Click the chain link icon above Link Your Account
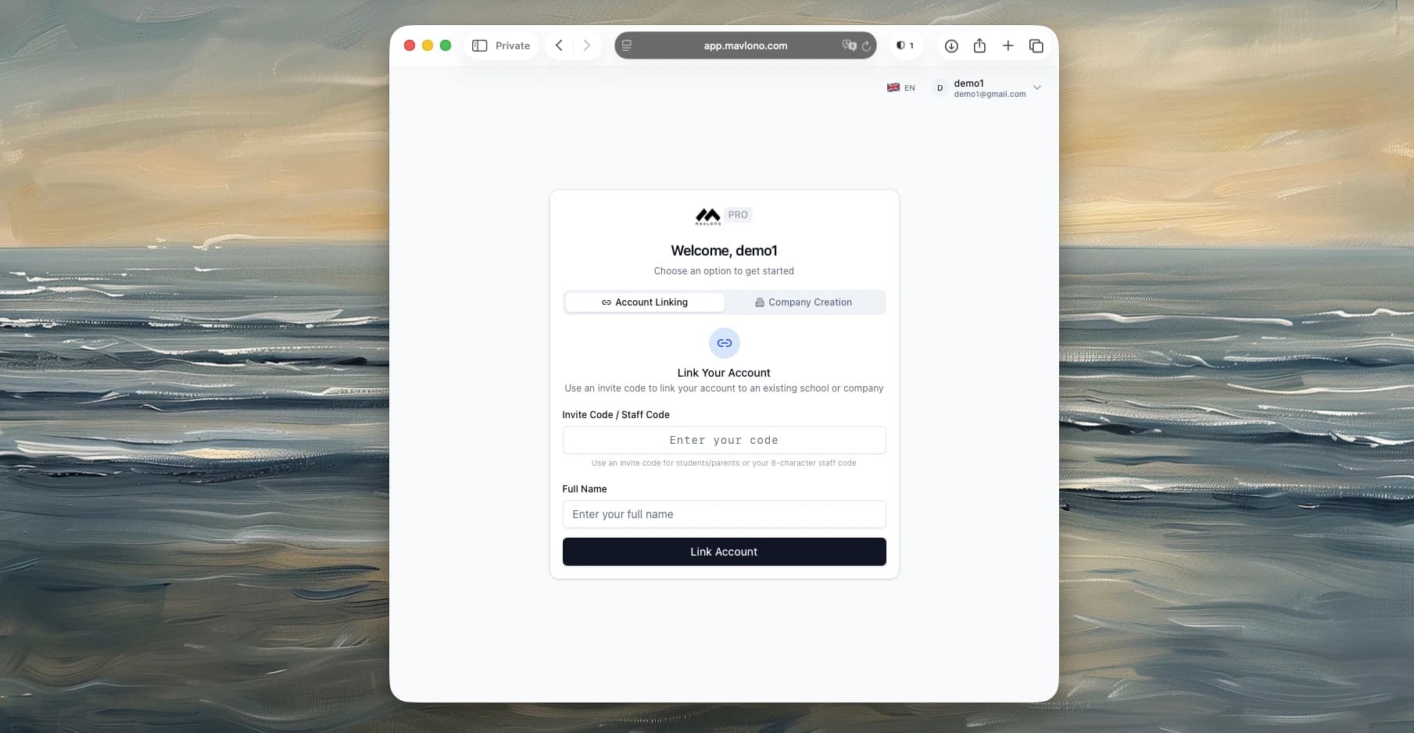The height and width of the screenshot is (733, 1414). coord(724,342)
